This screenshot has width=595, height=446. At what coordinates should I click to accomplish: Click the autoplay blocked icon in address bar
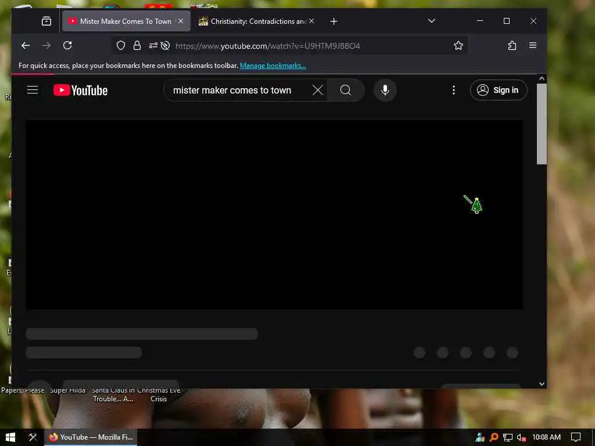pyautogui.click(x=165, y=45)
